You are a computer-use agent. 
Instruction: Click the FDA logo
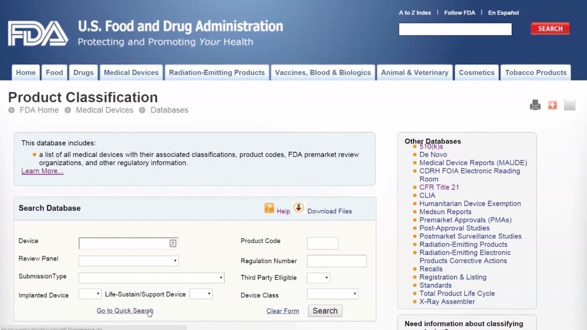(38, 33)
